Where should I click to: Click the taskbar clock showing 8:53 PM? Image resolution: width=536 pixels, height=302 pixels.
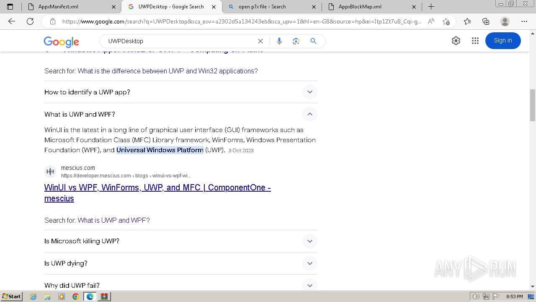[514, 297]
